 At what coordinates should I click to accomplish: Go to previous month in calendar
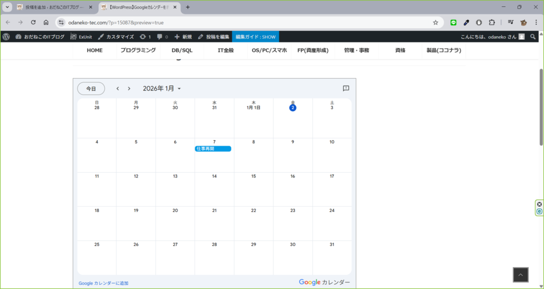tap(117, 89)
